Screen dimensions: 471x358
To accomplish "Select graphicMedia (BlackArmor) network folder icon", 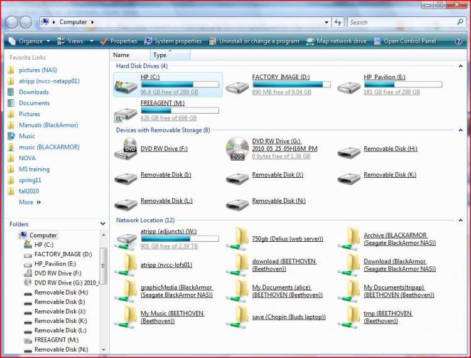I will [126, 291].
